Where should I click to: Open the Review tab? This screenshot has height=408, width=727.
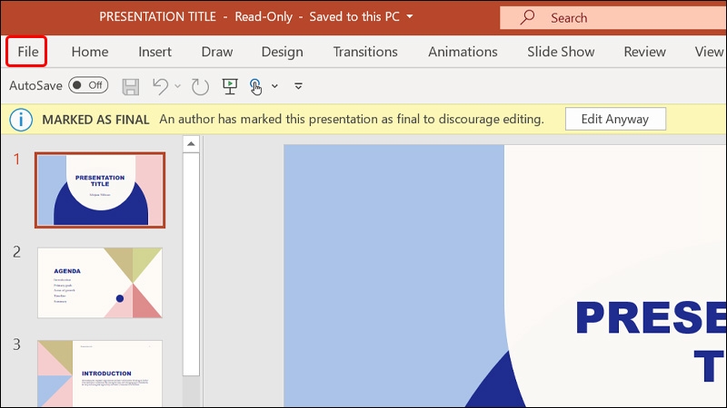click(x=644, y=52)
